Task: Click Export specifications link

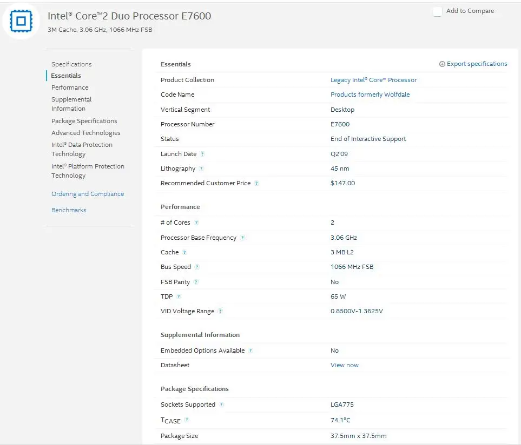Action: [x=477, y=64]
